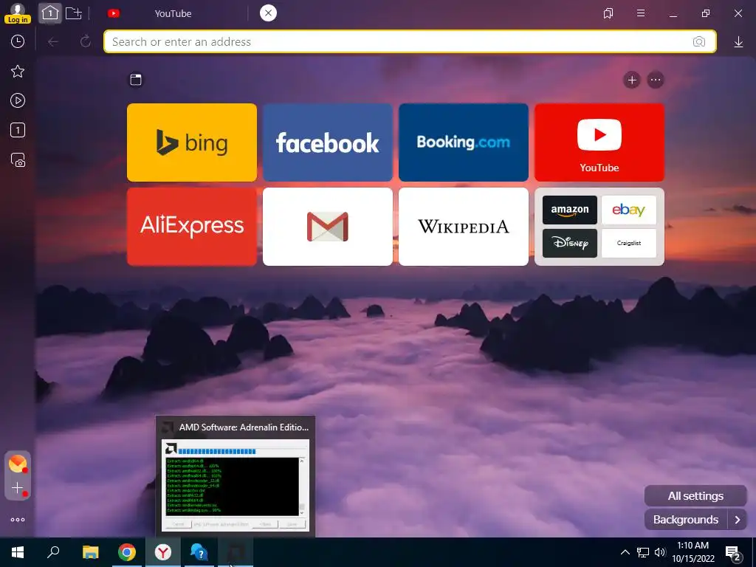Open the Gmail tile
Screen dimensions: 756x567
point(328,227)
